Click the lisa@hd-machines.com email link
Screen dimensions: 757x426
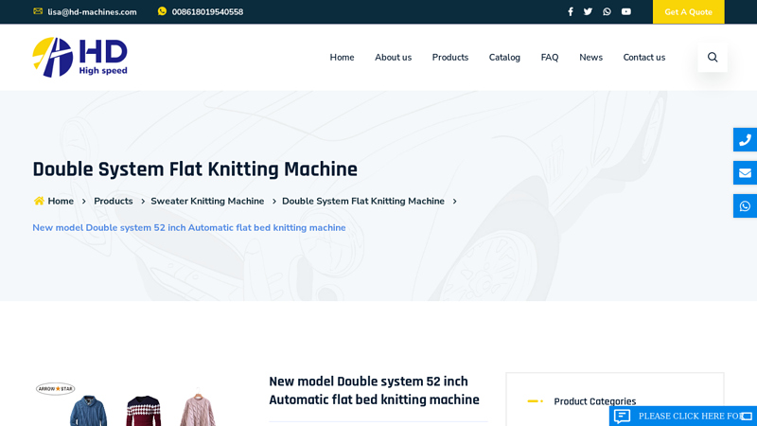[92, 12]
